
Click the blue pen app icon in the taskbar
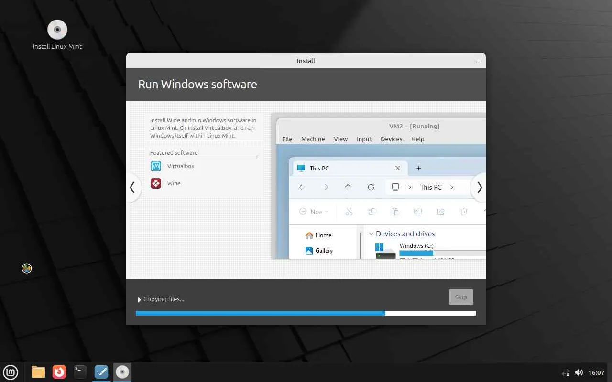tap(101, 372)
